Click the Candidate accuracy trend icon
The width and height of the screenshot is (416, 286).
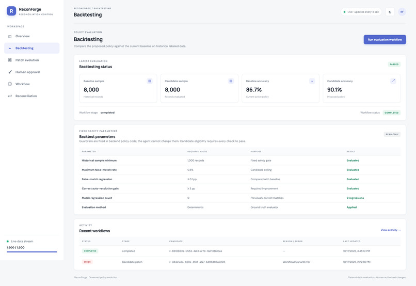393,81
